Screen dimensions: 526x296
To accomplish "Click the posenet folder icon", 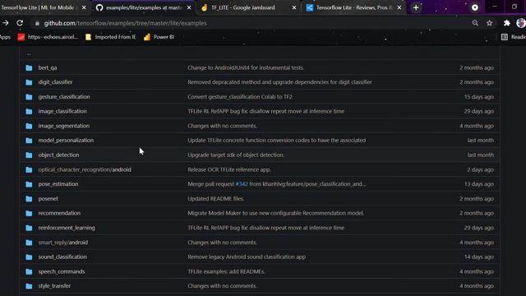I will (x=30, y=199).
